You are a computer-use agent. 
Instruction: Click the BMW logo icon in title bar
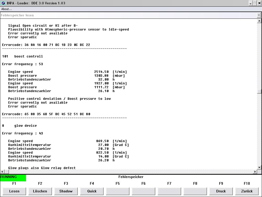click(3, 3)
